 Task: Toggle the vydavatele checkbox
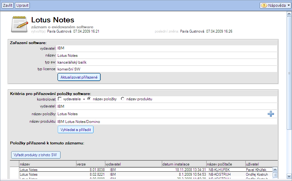tap(60, 99)
